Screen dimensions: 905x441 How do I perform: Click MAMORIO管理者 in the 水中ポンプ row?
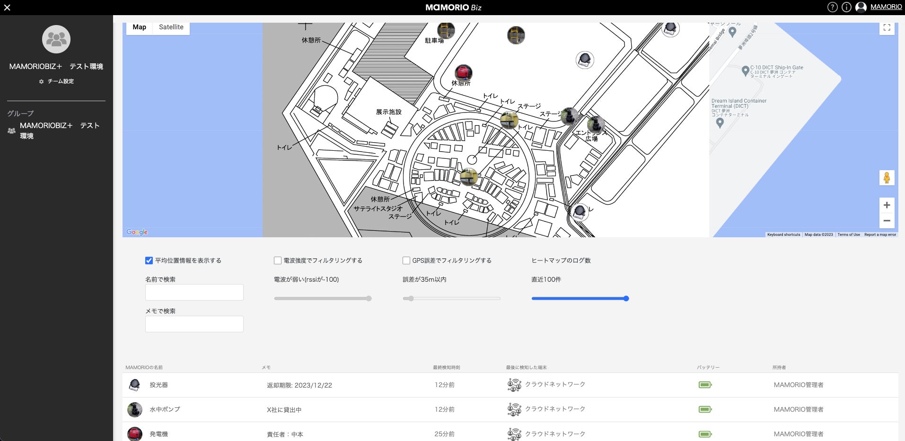click(799, 409)
